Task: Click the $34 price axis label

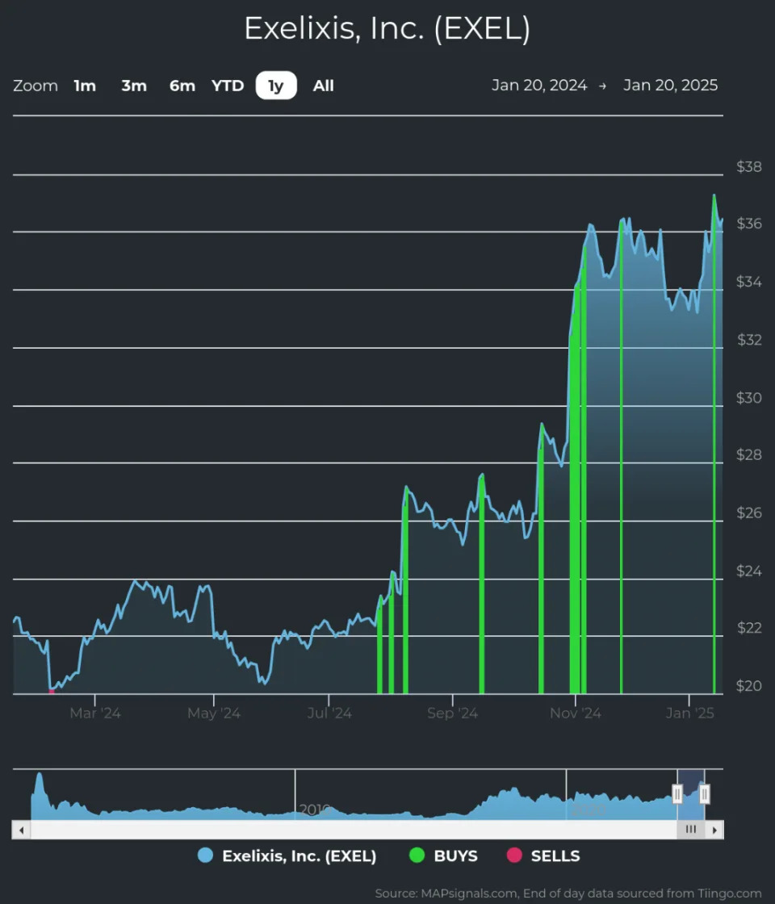Action: point(748,282)
